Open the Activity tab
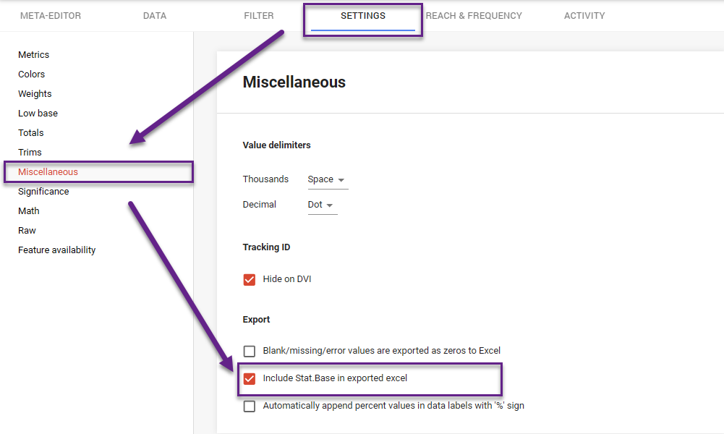The height and width of the screenshot is (434, 724). (x=584, y=16)
